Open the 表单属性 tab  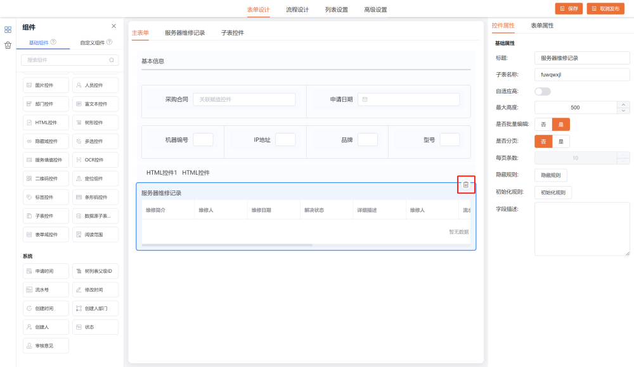coord(542,25)
